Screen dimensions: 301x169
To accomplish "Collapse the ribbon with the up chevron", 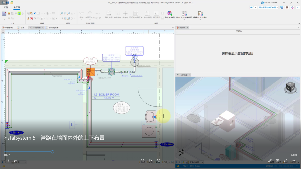I will point(298,7).
